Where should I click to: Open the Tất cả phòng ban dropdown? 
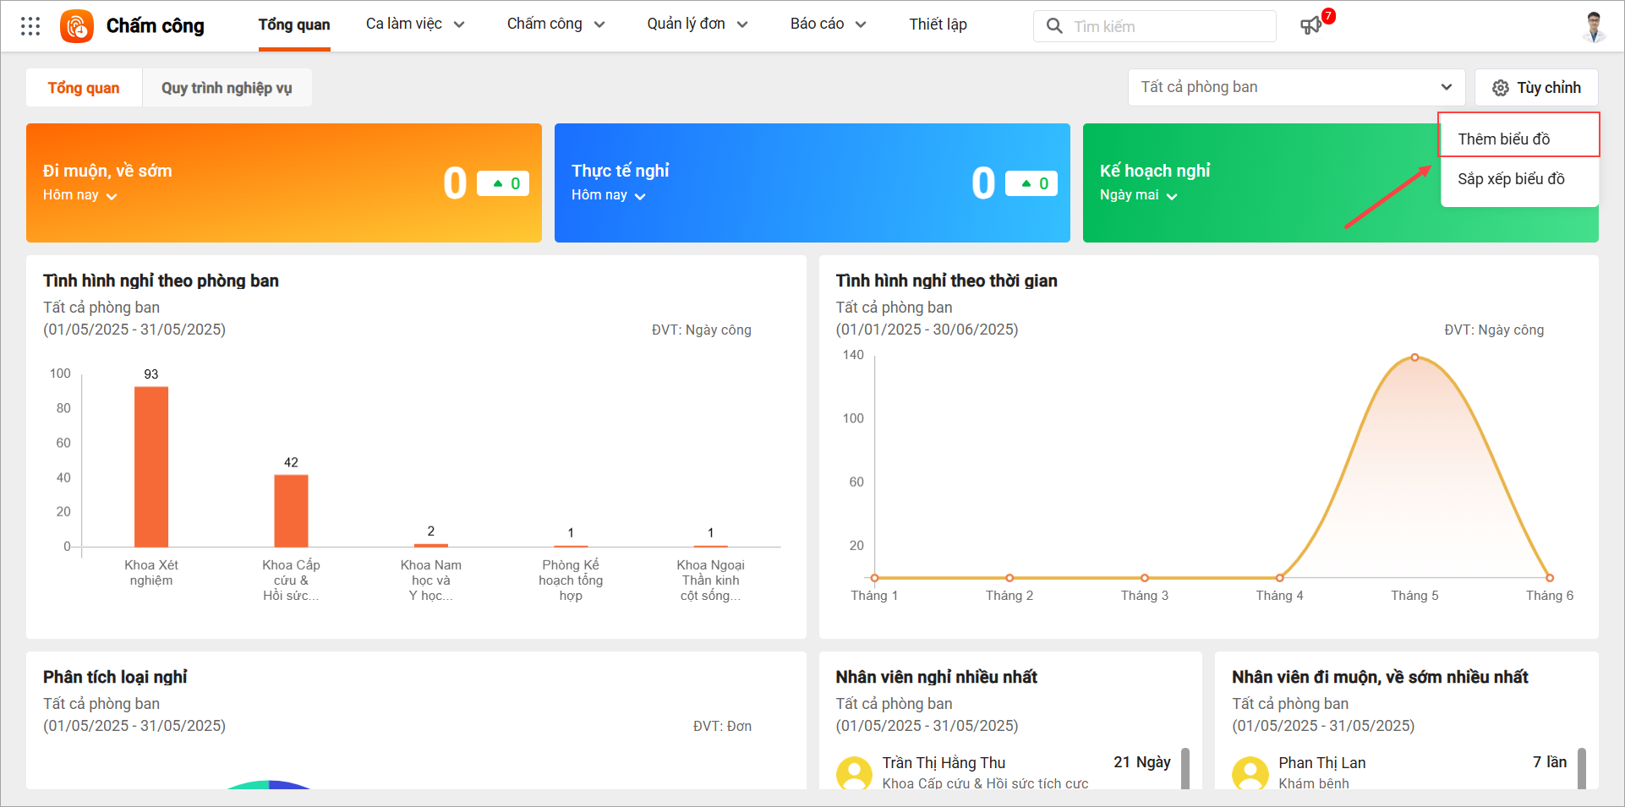pyautogui.click(x=1296, y=87)
